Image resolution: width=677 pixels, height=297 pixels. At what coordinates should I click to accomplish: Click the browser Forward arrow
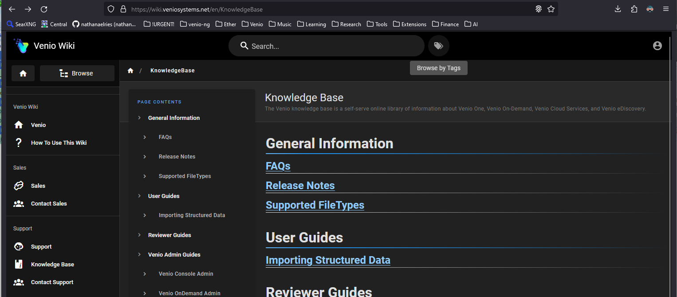pyautogui.click(x=28, y=9)
